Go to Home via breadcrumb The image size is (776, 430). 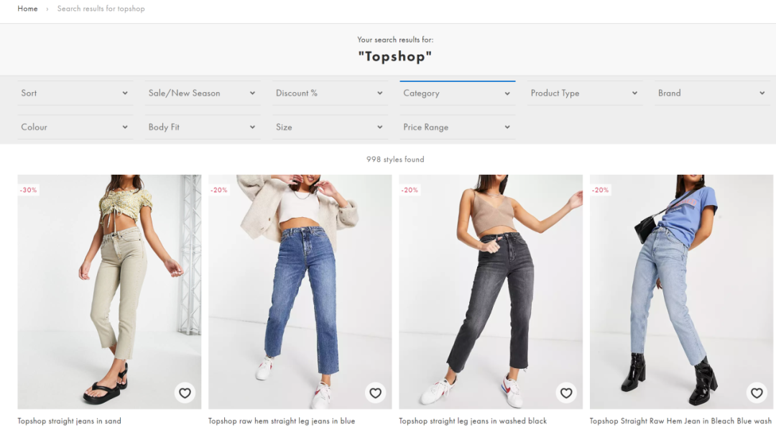tap(28, 9)
